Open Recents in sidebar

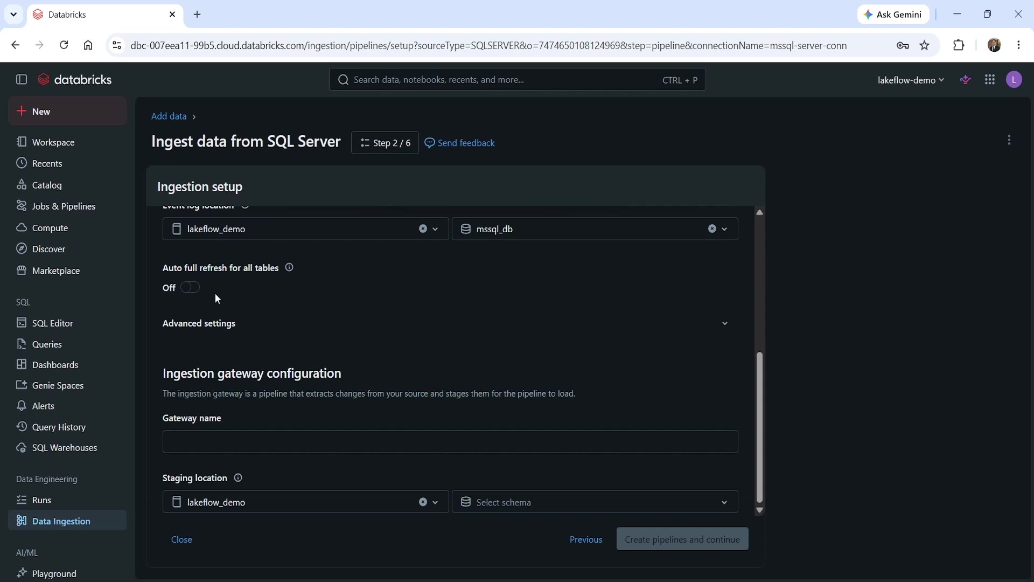click(x=67, y=163)
